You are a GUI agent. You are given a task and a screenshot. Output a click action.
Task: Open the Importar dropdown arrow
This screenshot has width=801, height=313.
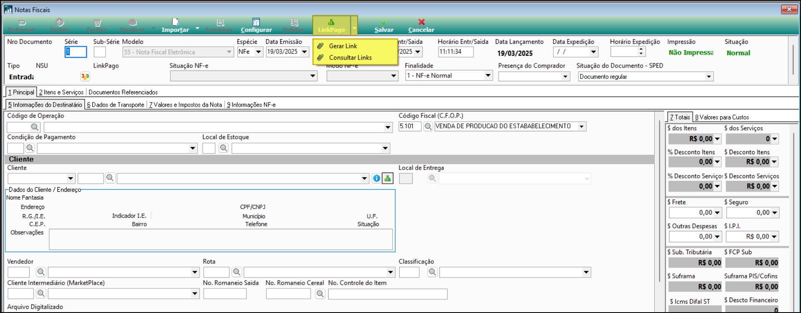click(x=197, y=28)
